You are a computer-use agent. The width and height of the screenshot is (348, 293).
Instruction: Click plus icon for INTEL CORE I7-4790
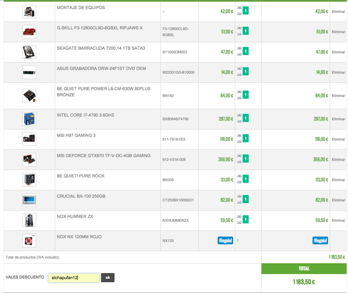(239, 115)
